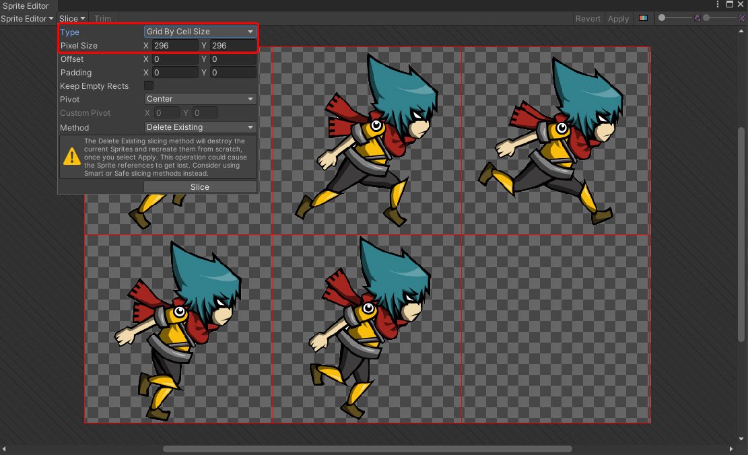
Task: Click the scroll down arrow
Action: (741, 439)
